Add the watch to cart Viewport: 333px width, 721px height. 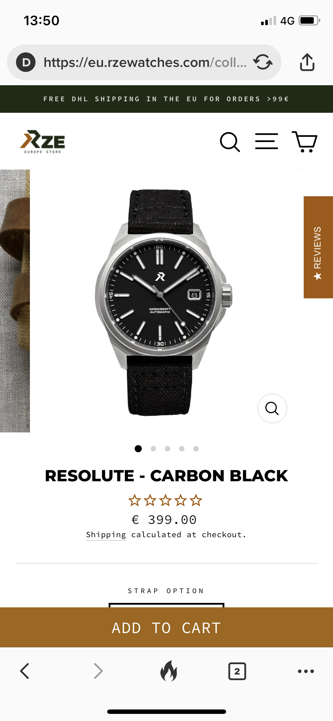pyautogui.click(x=166, y=627)
